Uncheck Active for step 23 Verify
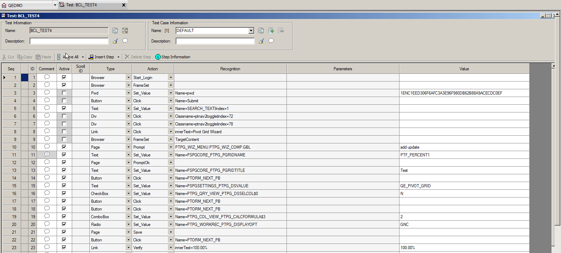 click(64, 247)
